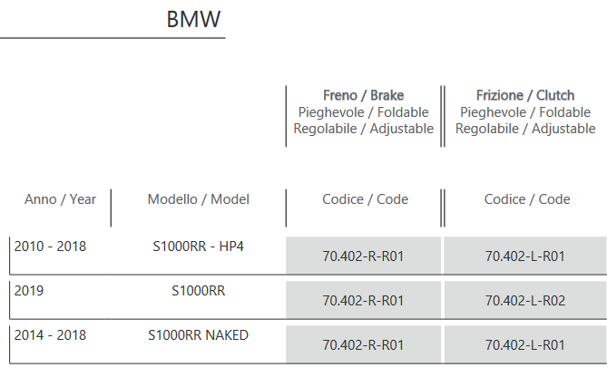This screenshot has width=607, height=377.
Task: Click the Anno / Year header
Action: 61,199
